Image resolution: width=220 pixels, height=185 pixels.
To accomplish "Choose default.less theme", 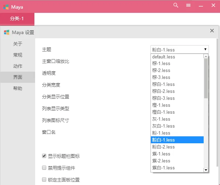I will (177, 57).
